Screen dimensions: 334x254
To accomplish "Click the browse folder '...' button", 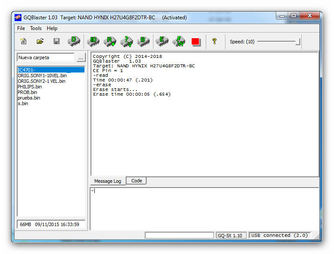I will (x=81, y=58).
